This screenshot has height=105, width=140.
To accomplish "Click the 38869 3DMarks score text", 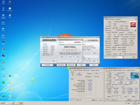I will click(70, 47).
